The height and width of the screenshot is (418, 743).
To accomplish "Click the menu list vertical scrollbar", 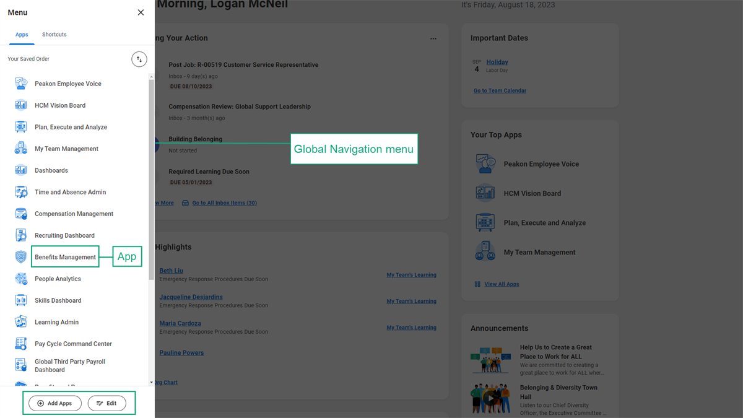I will click(151, 180).
